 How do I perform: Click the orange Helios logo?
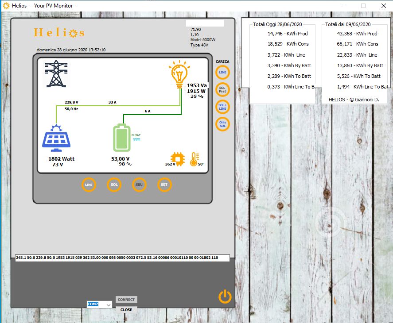(59, 33)
